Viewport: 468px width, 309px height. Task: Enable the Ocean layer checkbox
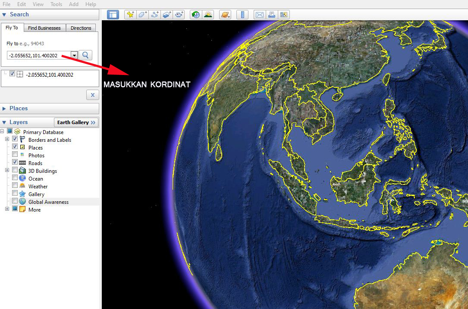(x=15, y=178)
